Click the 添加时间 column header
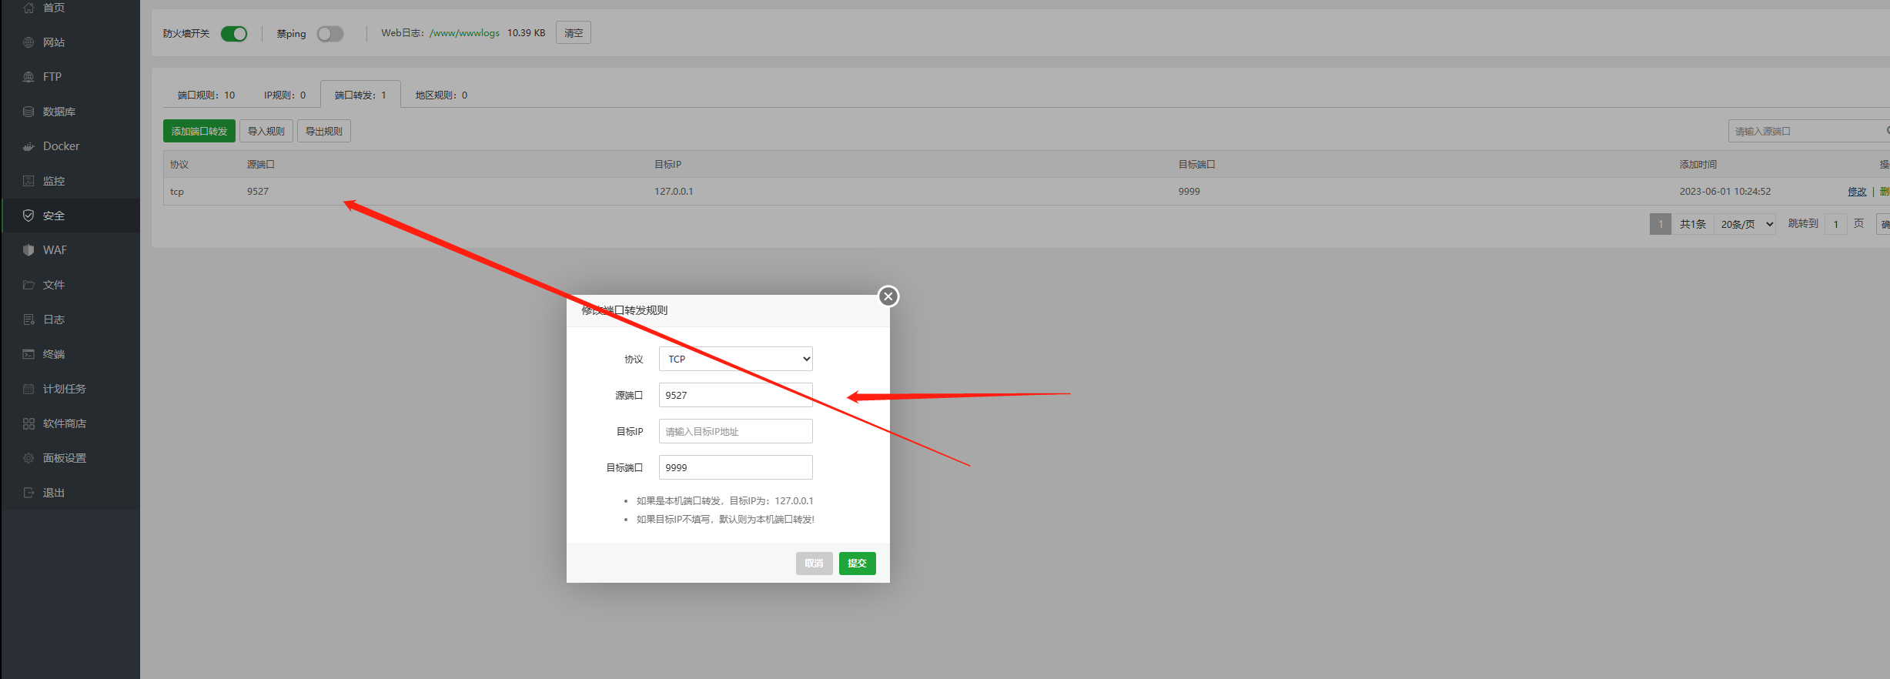 click(1698, 165)
